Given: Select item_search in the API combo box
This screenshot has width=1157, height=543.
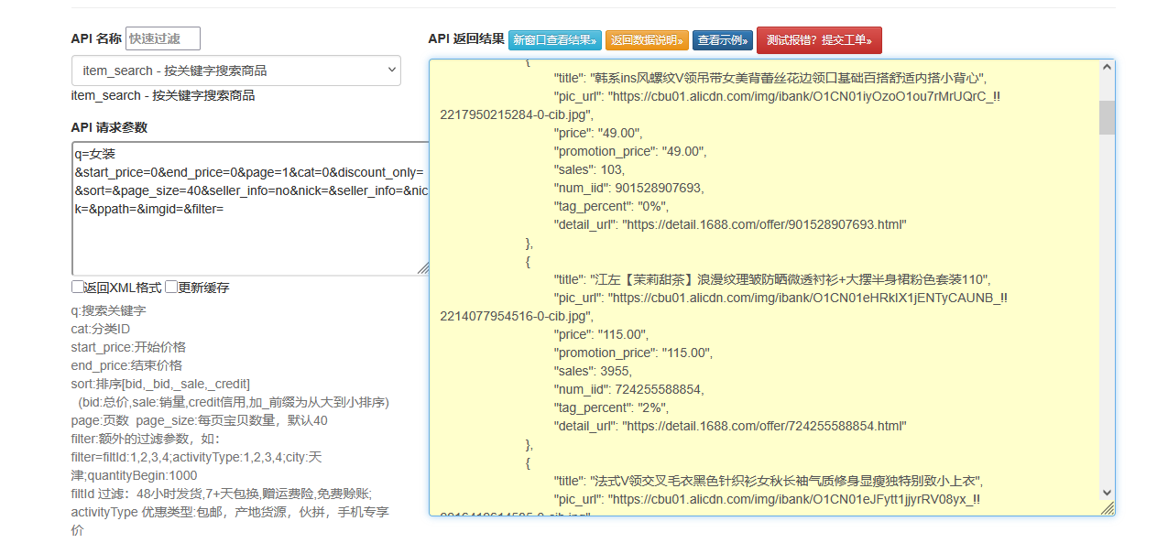Looking at the screenshot, I should (236, 71).
